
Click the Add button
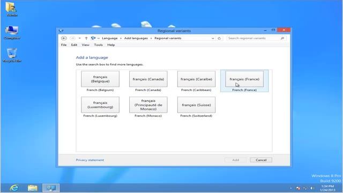point(236,160)
